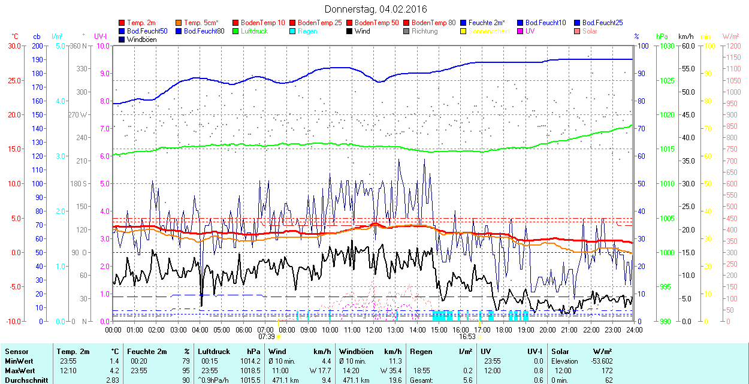Click the green Luftdruck legend swatch
The width and height of the screenshot is (749, 384).
236,31
